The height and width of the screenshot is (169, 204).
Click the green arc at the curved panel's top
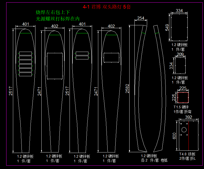point(143,33)
